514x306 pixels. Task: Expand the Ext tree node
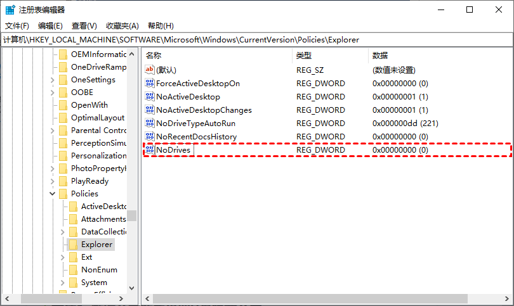tap(63, 258)
